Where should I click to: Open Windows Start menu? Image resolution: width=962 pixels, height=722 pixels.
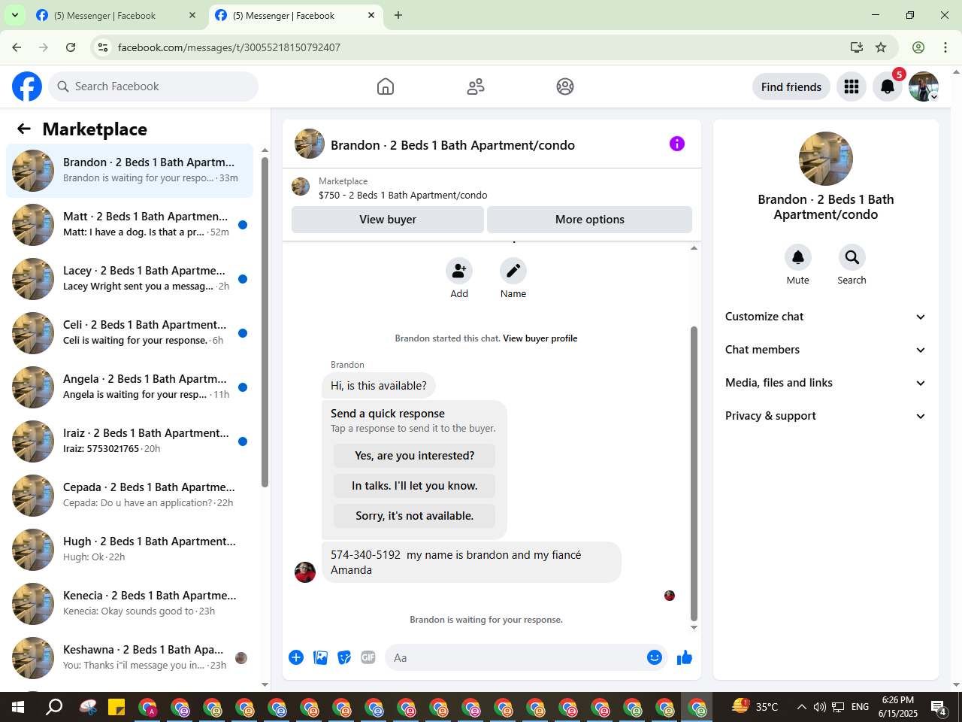[x=18, y=707]
